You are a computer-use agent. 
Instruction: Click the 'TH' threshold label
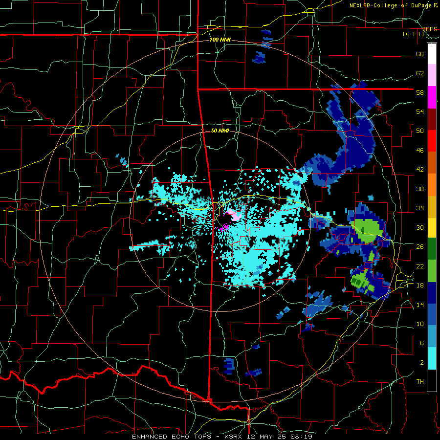pyautogui.click(x=420, y=382)
